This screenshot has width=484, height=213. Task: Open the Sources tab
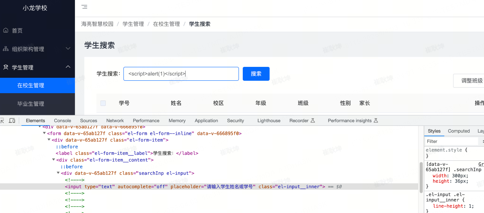(88, 121)
